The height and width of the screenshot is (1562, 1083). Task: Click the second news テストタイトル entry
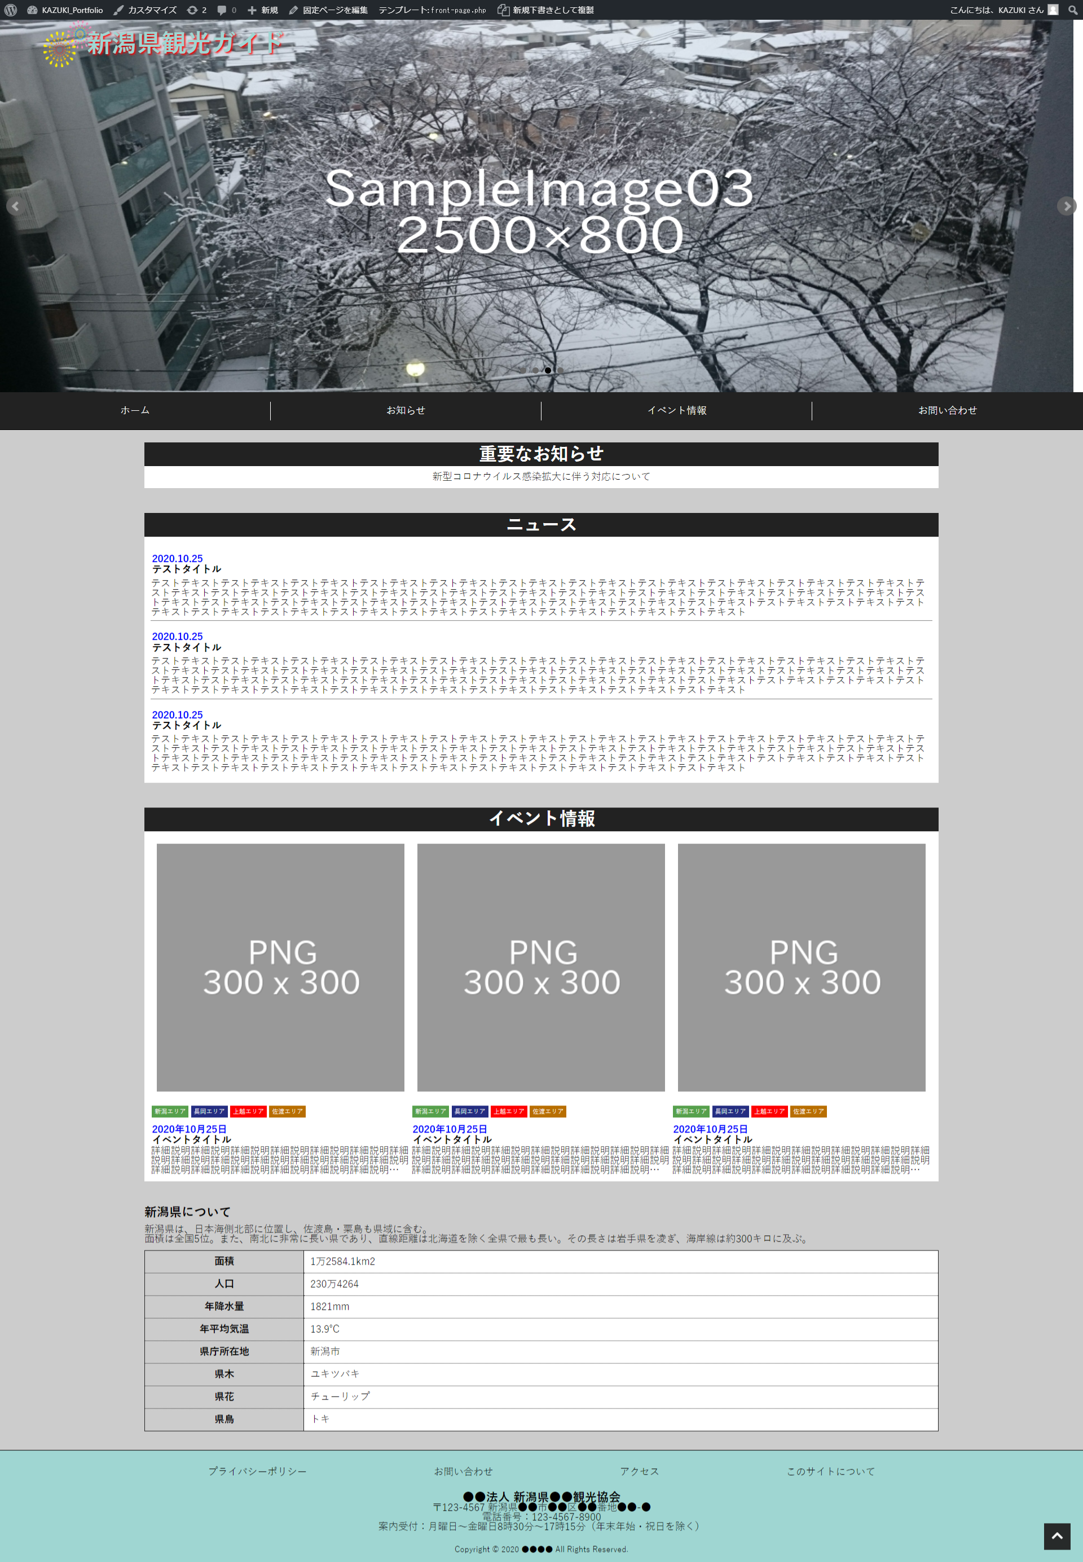(187, 648)
